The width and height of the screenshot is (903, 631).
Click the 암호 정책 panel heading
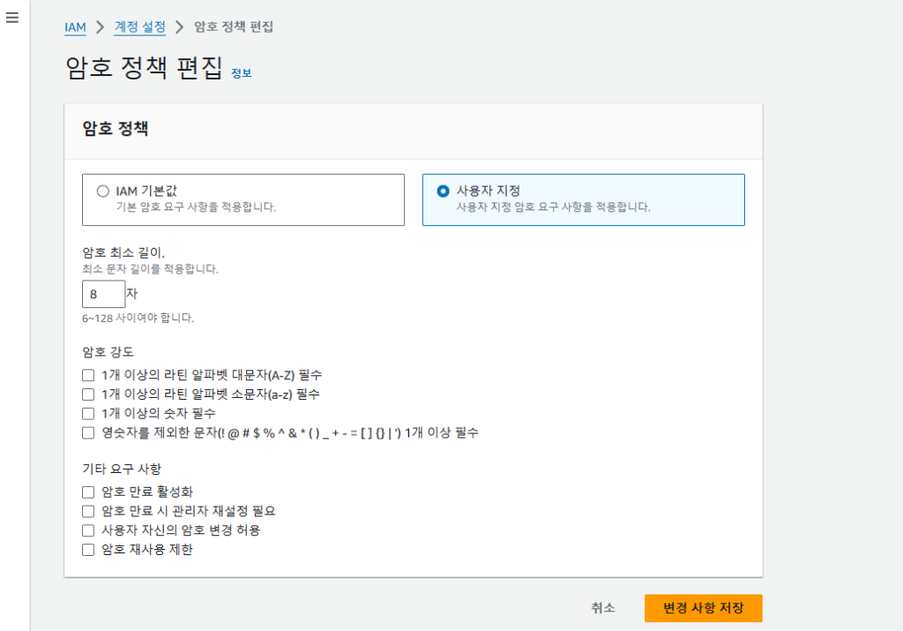pos(116,129)
